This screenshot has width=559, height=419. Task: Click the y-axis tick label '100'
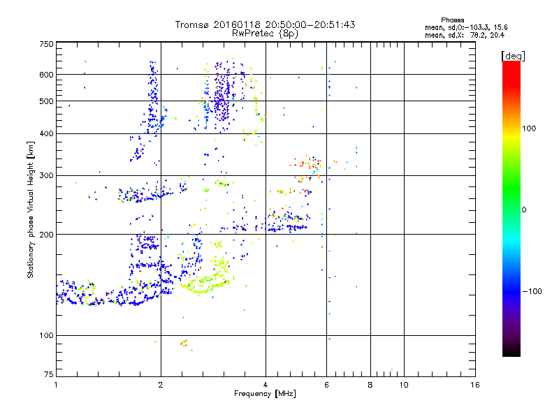pos(46,336)
